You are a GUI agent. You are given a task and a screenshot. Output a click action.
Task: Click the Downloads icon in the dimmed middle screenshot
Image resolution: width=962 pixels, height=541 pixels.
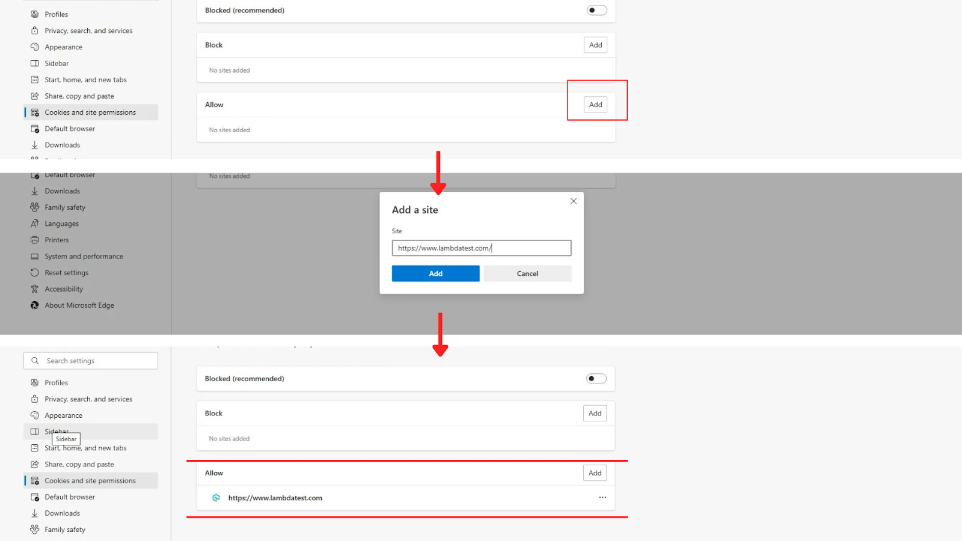click(x=35, y=191)
